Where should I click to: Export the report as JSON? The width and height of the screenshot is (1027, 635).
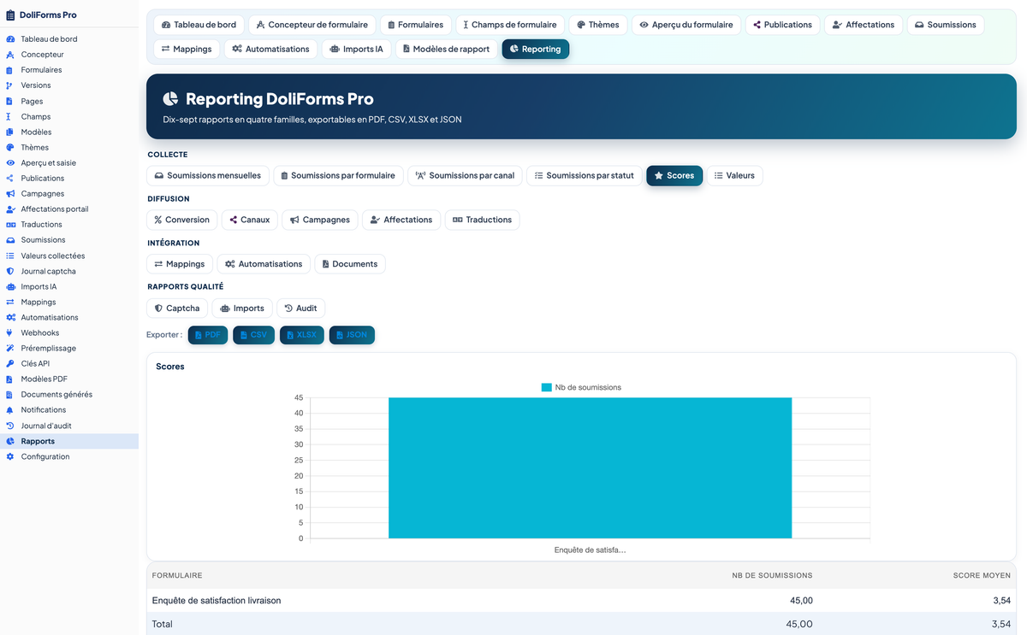pos(352,335)
